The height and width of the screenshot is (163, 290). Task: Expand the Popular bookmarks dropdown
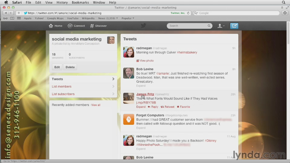128,18
